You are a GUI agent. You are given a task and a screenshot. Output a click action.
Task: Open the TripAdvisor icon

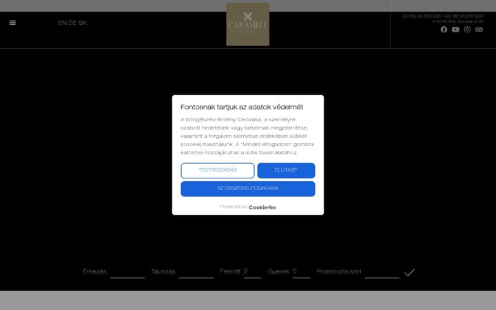[479, 30]
